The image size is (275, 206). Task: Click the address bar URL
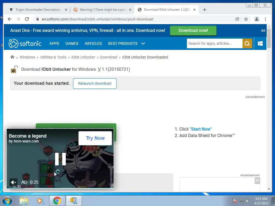[97, 19]
